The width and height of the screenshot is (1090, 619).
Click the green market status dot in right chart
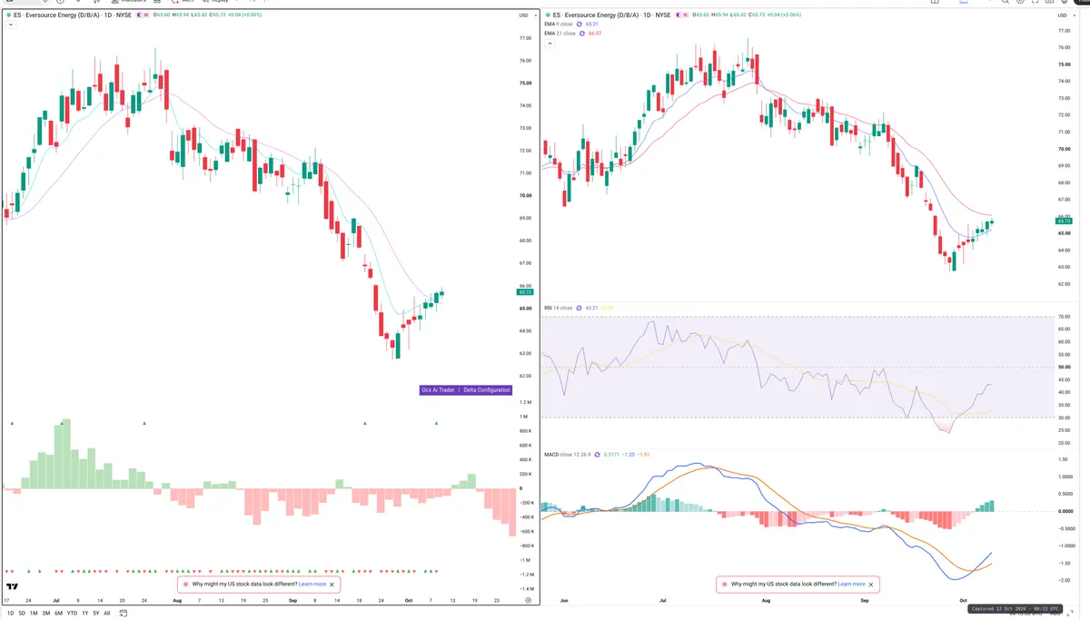click(548, 15)
